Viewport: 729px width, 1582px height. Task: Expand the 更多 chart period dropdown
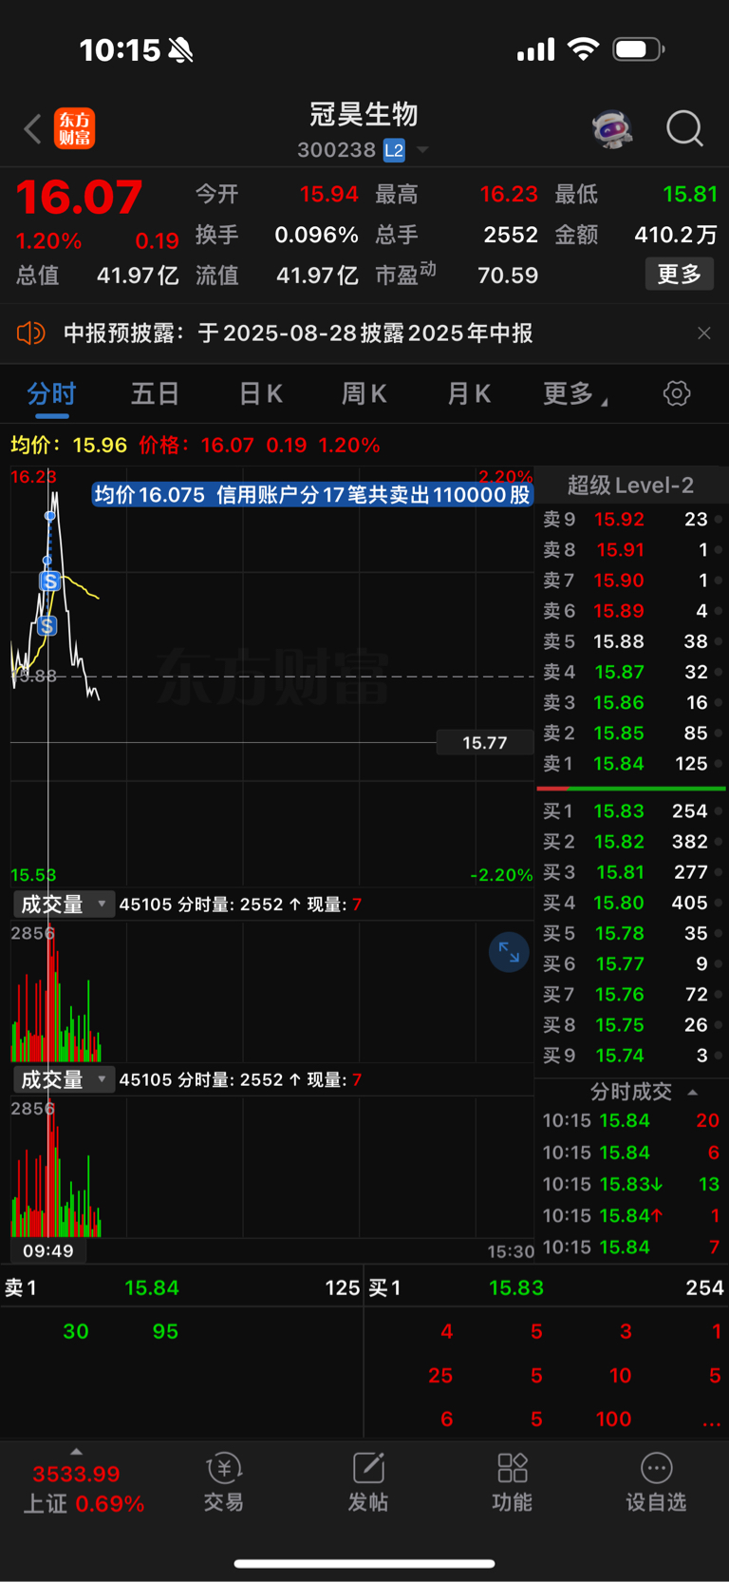click(575, 393)
